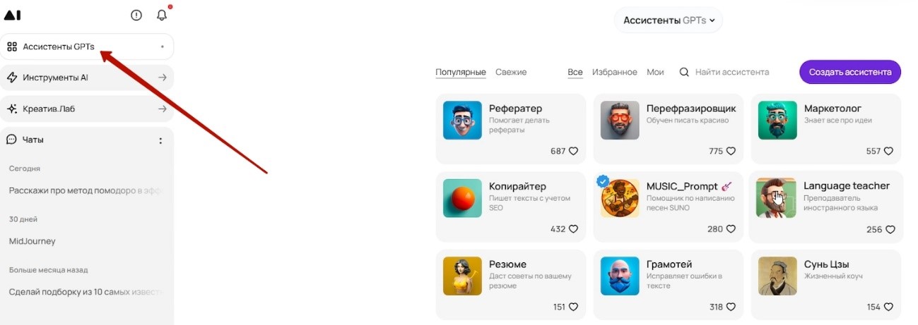Select Ассистенты GPTs in sidebar

pos(87,47)
